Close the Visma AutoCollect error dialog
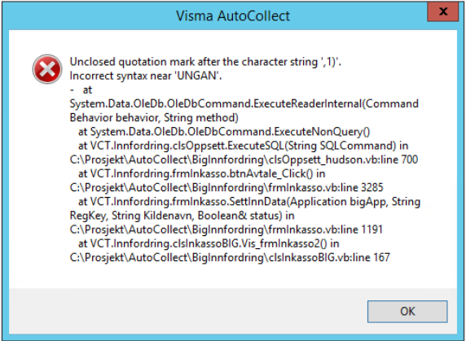This screenshot has height=341, width=466. (x=443, y=11)
